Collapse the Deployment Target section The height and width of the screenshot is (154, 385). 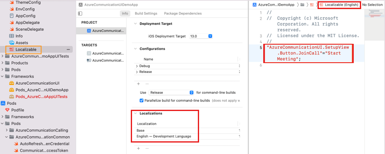coord(135,24)
